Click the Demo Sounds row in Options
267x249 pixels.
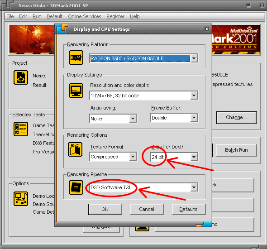[43, 204]
